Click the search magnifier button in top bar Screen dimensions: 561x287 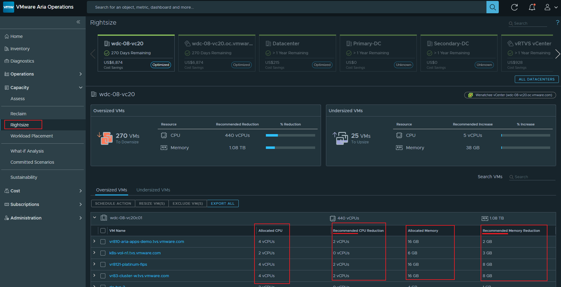(492, 7)
